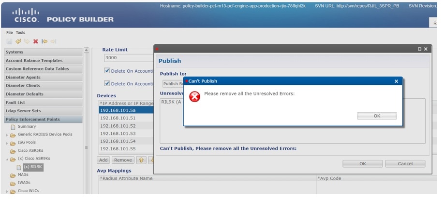Toggle the Delete On Accounting checkbox just above Devices
444x199 pixels.
pos(107,83)
